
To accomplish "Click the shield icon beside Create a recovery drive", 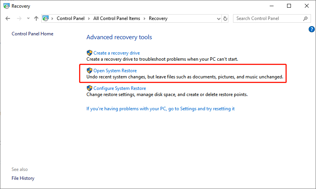I will (x=90, y=53).
